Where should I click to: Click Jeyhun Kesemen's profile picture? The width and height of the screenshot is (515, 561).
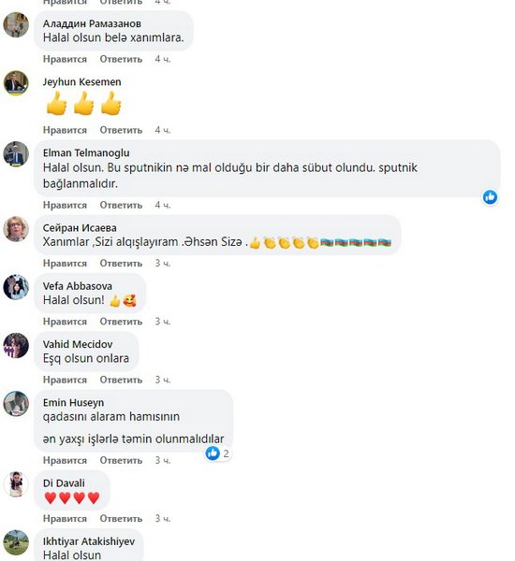pos(16,83)
